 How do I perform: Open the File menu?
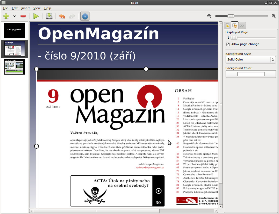point(5,8)
